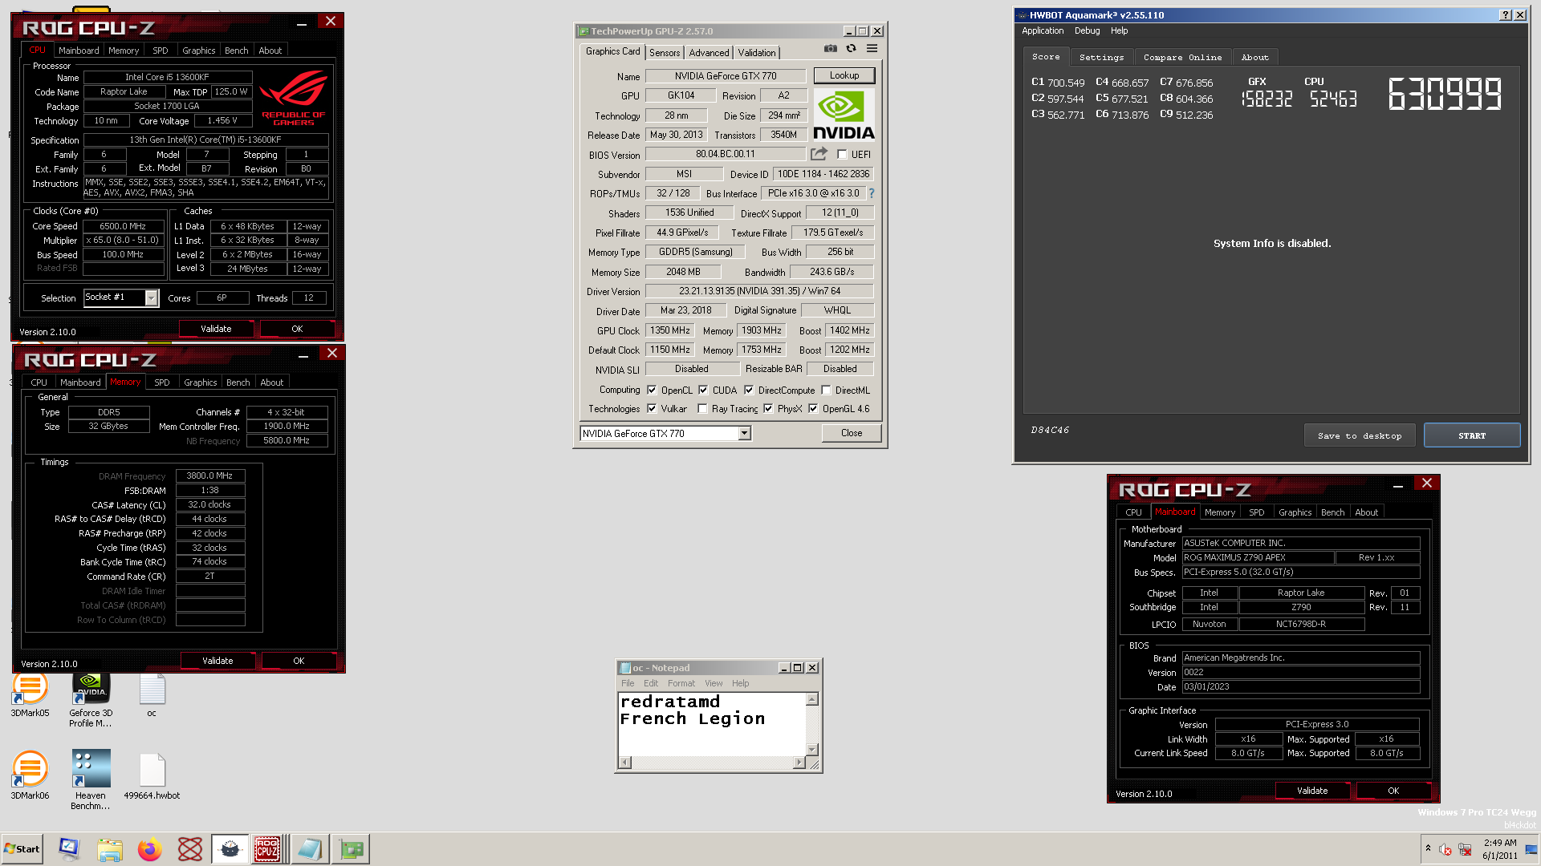
Task: Select the oc text file on desktop
Action: [x=152, y=696]
